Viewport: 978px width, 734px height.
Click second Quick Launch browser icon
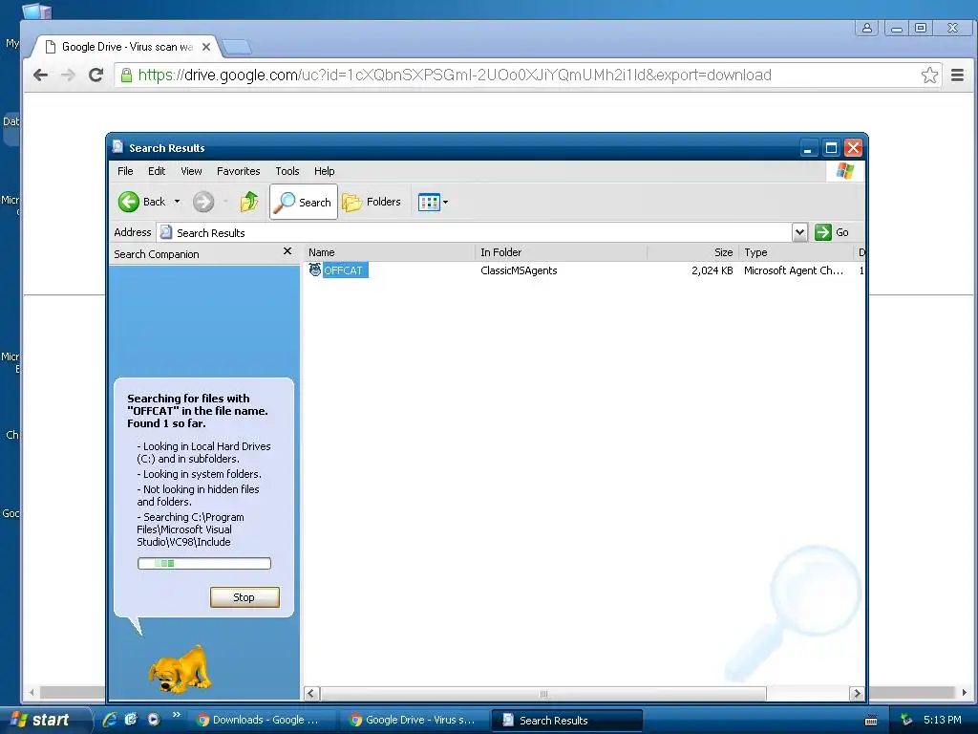click(x=131, y=720)
